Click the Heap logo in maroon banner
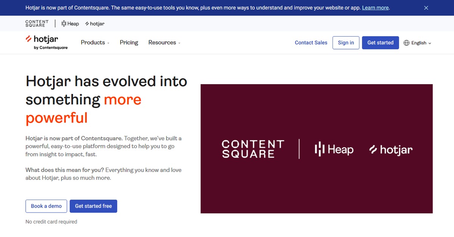 click(334, 149)
